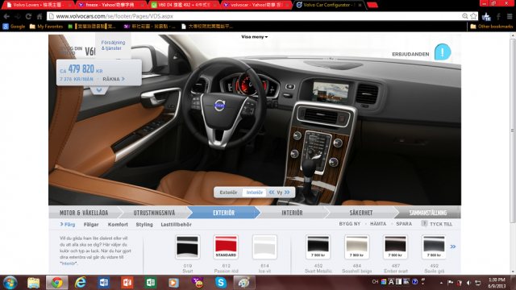Switch to the V60 D4 browser tab
The width and height of the screenshot is (516, 290).
184,5
